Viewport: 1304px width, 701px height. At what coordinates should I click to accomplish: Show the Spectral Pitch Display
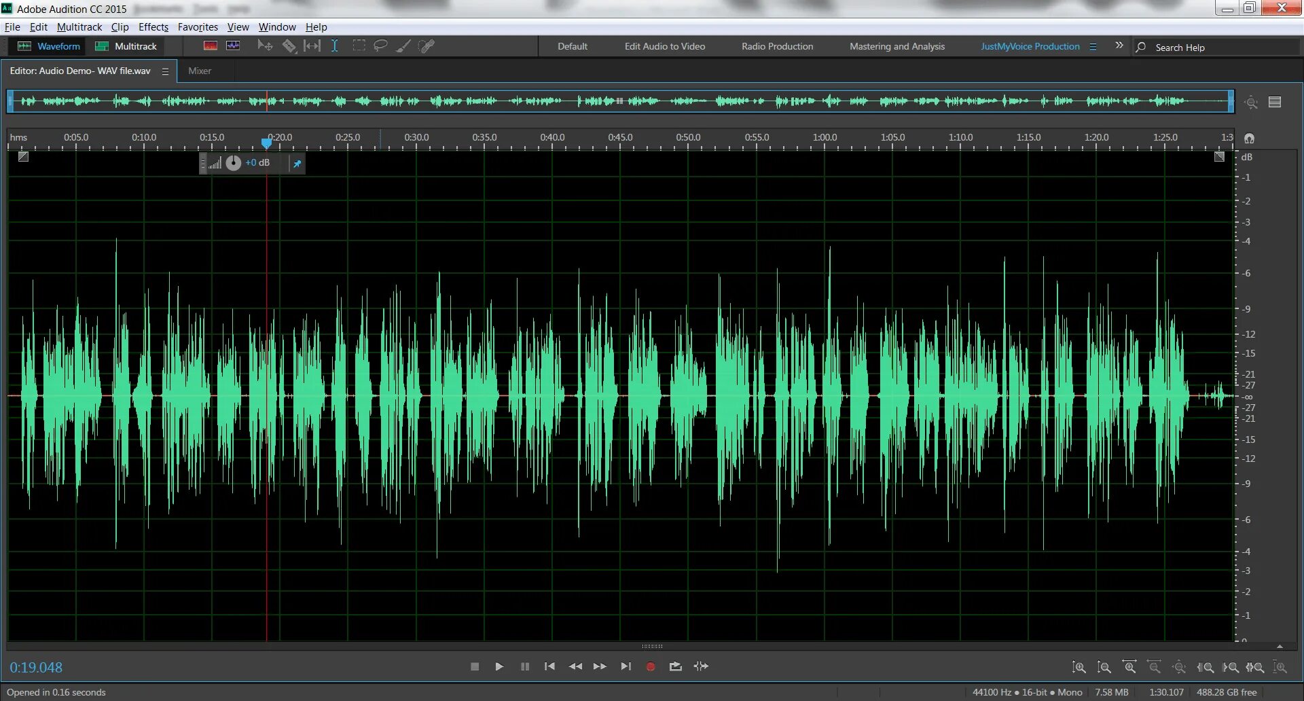(233, 46)
